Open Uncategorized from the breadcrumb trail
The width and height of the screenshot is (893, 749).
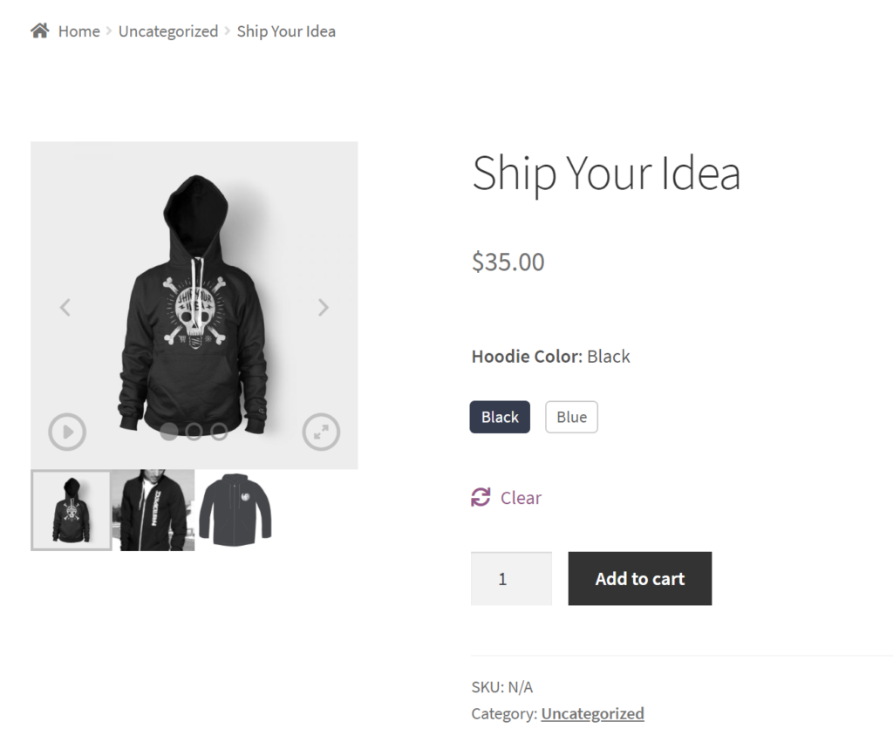click(167, 31)
